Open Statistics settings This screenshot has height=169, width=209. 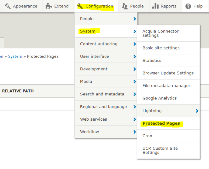[168, 60]
